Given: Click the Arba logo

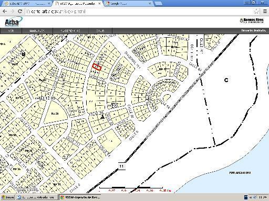Looking at the screenshot, I should tap(13, 21).
